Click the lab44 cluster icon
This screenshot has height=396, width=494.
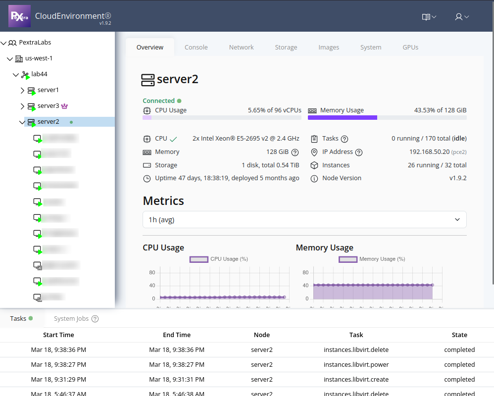pos(25,75)
